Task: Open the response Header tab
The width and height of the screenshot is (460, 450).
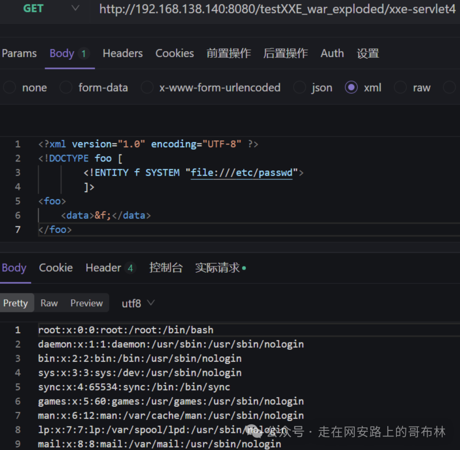Action: (x=110, y=268)
